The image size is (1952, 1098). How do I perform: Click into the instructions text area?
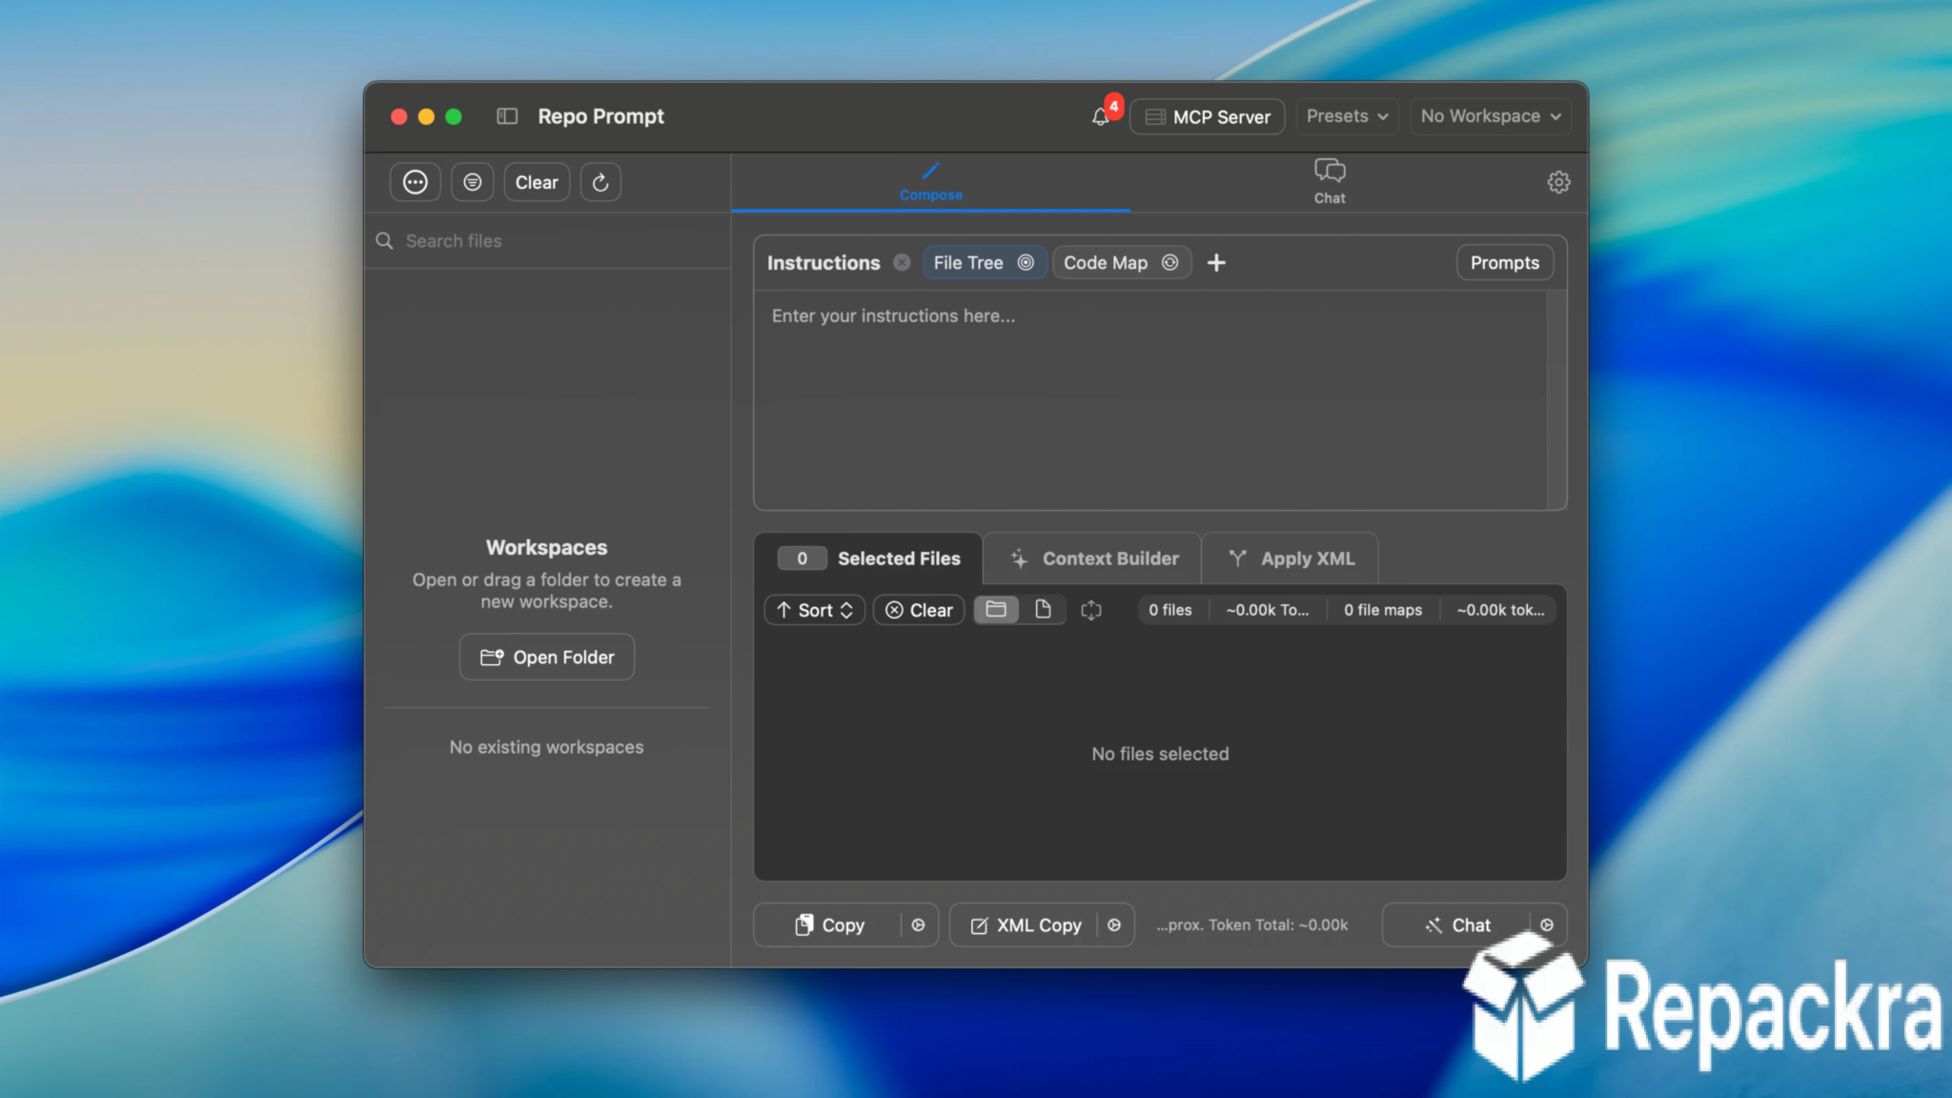(1149, 400)
